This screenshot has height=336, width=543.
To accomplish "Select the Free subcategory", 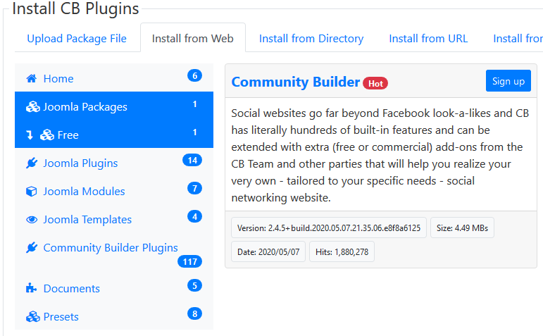I will point(114,135).
